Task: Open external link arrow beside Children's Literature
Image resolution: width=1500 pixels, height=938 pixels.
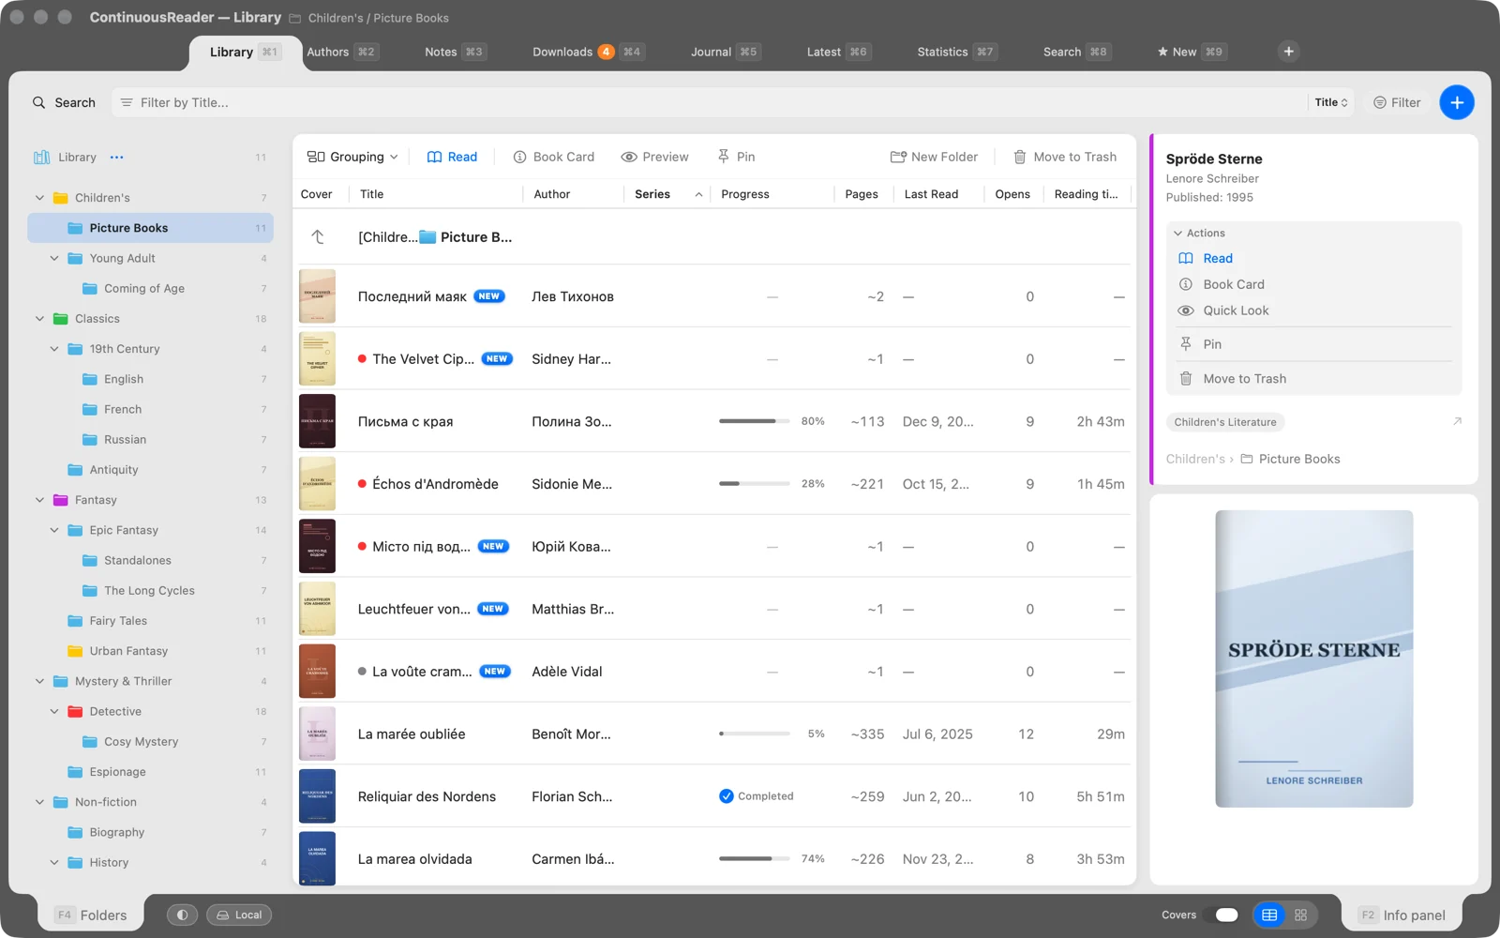Action: pos(1457,422)
